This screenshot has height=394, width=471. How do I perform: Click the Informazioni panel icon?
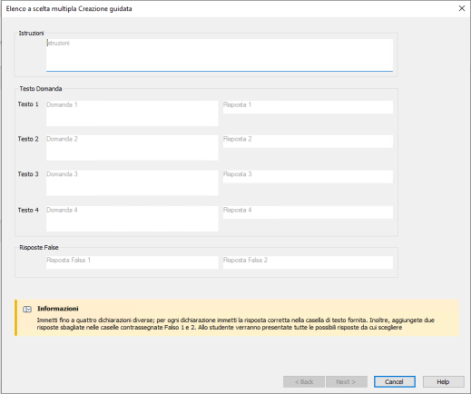pyautogui.click(x=27, y=310)
